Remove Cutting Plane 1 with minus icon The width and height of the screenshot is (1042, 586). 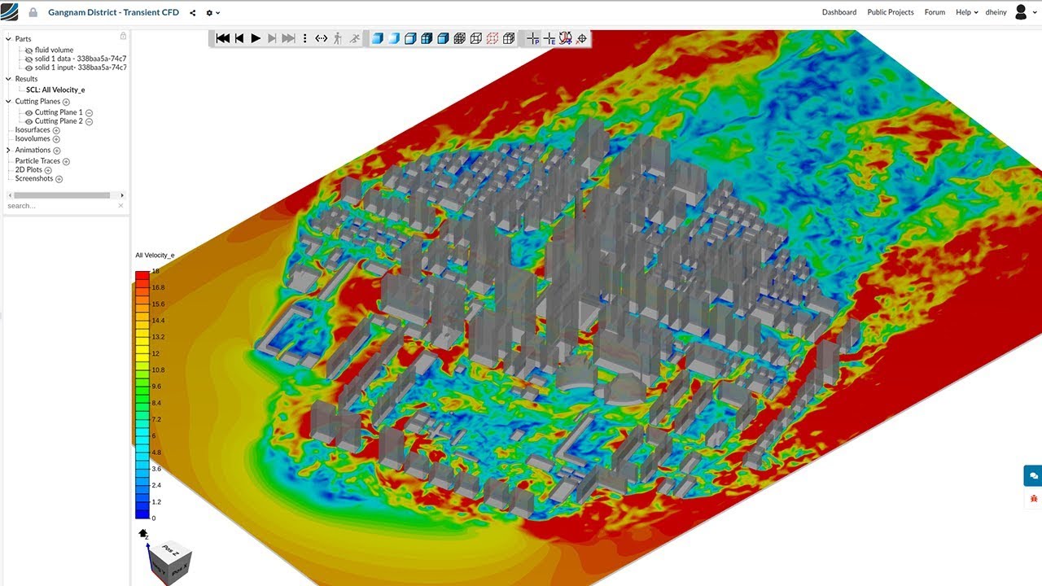click(90, 113)
